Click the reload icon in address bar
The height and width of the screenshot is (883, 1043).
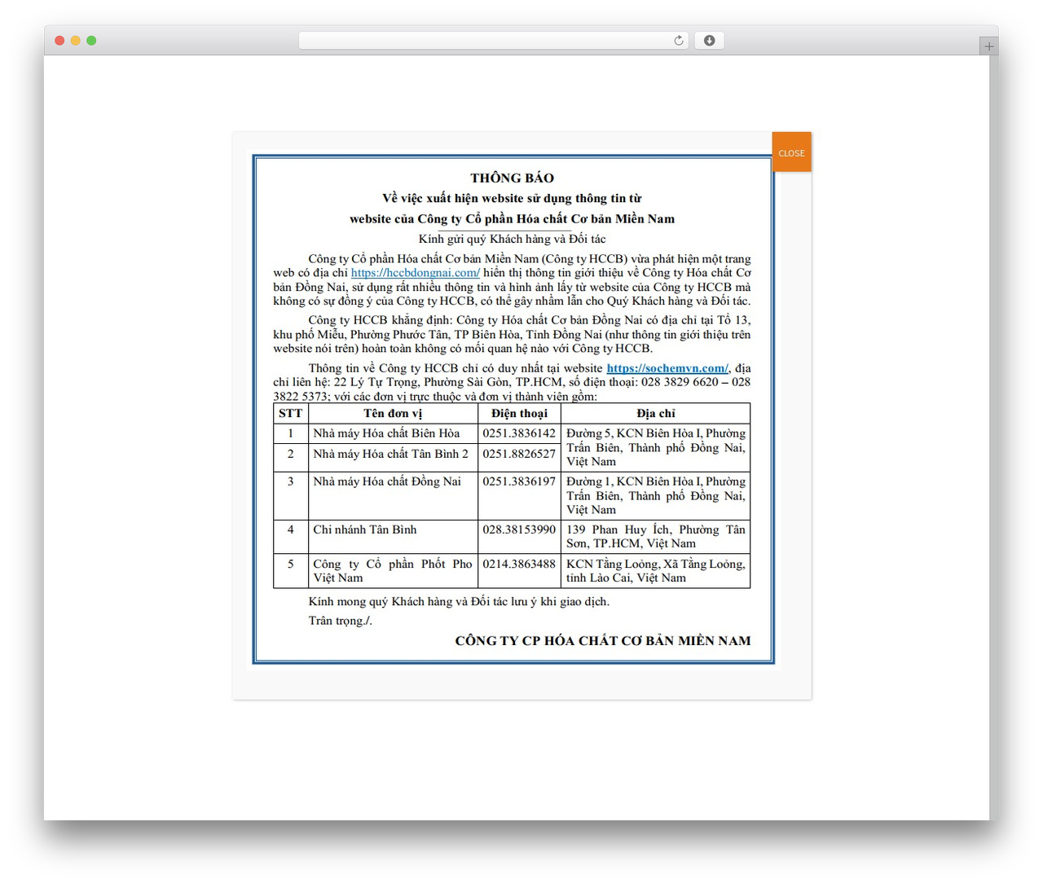coord(678,41)
